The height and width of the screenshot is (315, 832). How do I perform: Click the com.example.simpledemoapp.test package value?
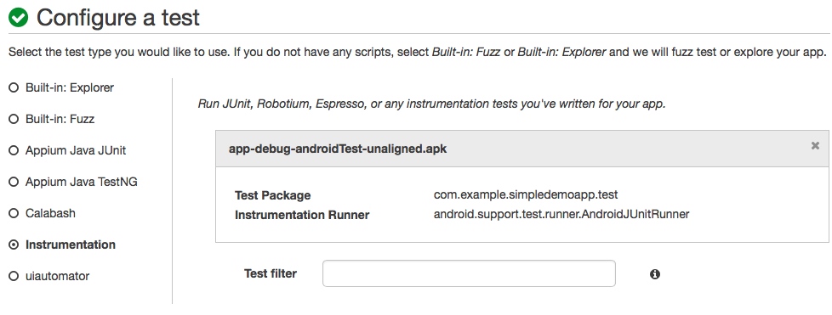pos(526,194)
